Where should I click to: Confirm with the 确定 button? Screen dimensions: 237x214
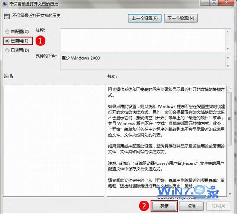click(x=164, y=206)
